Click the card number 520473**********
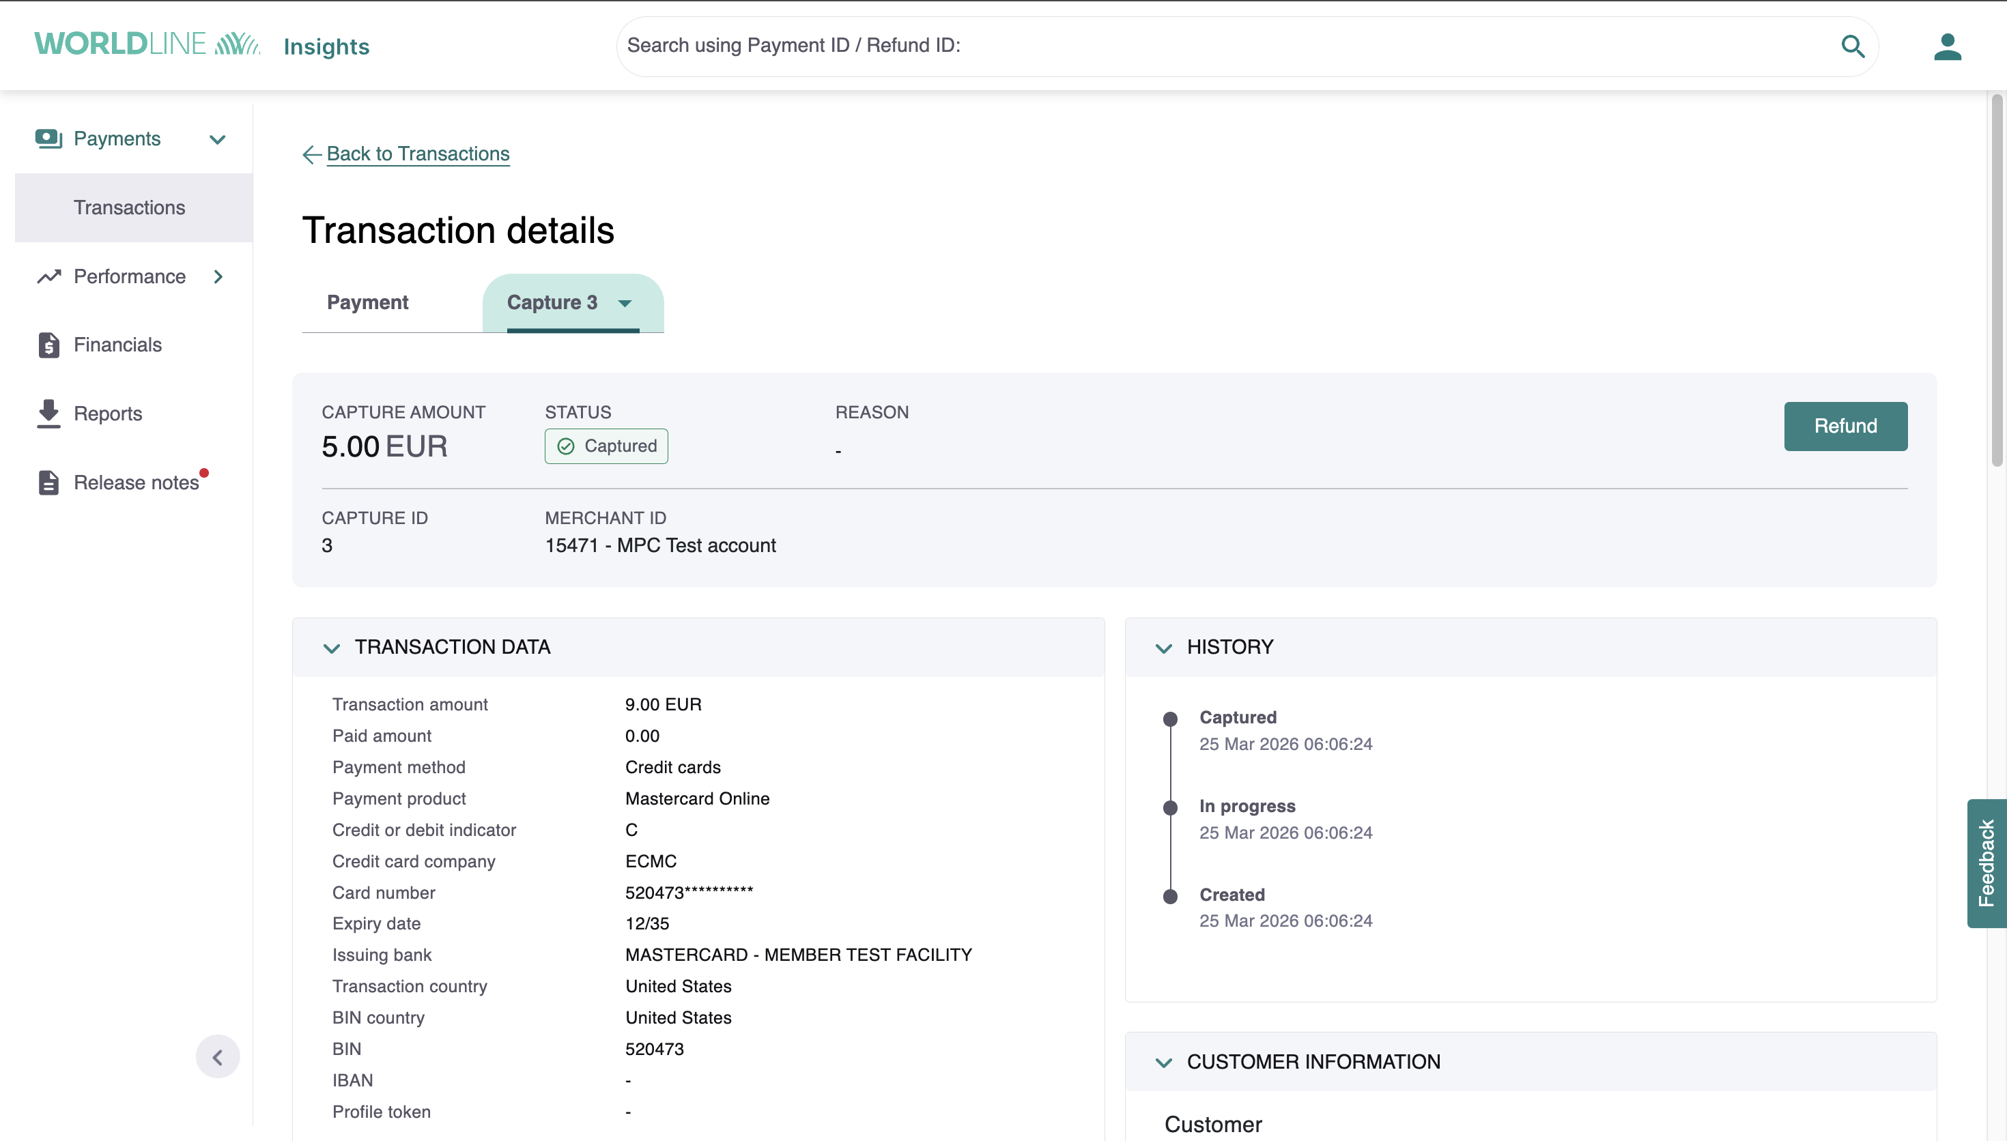The width and height of the screenshot is (2007, 1141). (689, 893)
